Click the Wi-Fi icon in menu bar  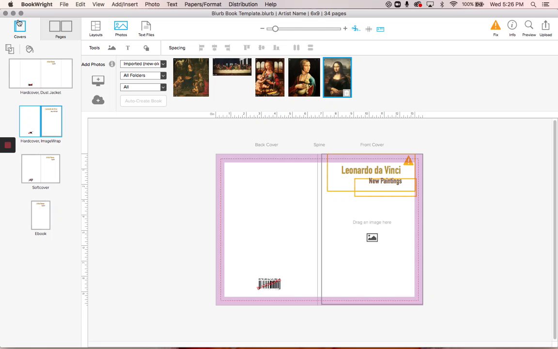453,4
